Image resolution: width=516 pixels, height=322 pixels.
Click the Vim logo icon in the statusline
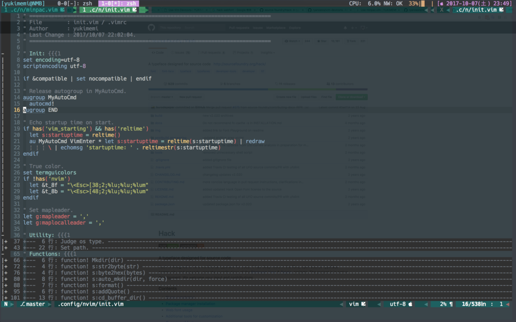tap(364, 303)
